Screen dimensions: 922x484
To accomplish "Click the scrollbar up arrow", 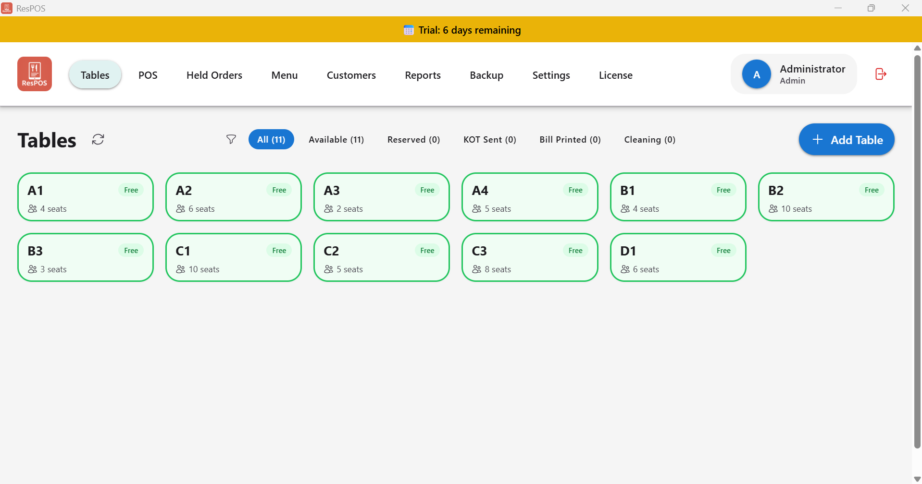I will [x=917, y=48].
